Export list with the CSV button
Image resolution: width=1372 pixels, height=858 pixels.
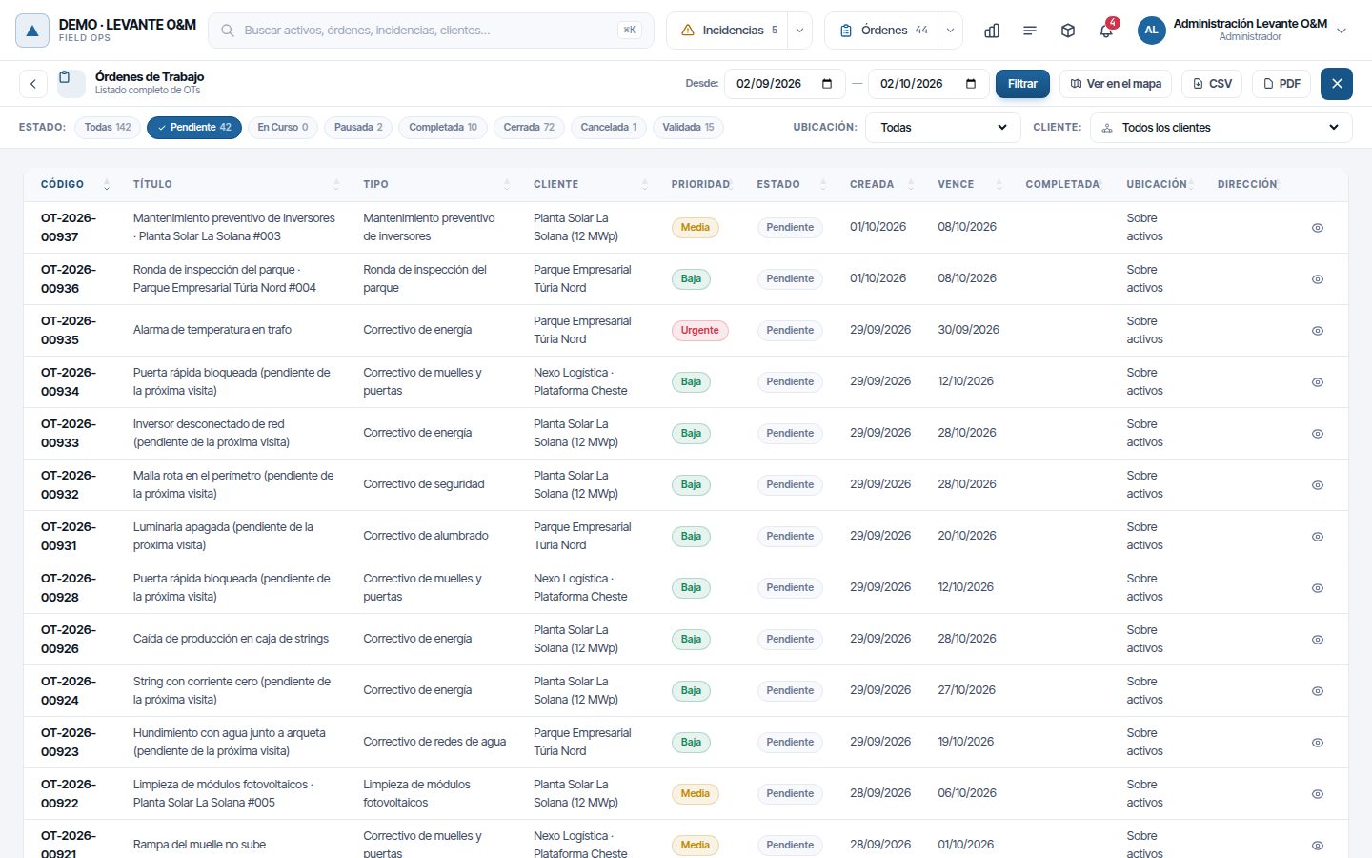pos(1212,84)
